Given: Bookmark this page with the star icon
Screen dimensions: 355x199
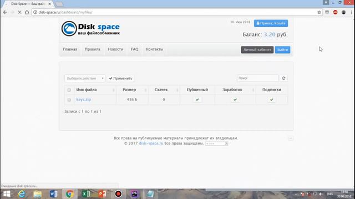Looking at the screenshot, I should coord(319,12).
